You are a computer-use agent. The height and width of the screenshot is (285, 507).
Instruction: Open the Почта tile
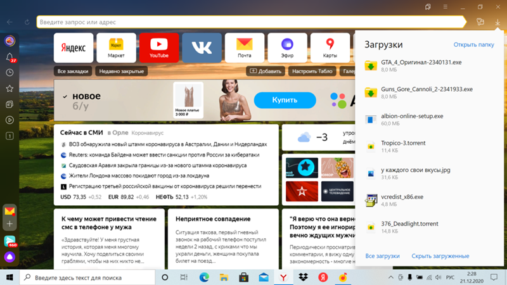tap(245, 48)
